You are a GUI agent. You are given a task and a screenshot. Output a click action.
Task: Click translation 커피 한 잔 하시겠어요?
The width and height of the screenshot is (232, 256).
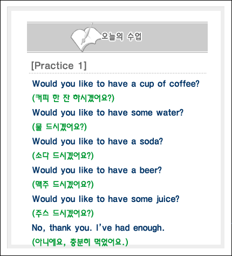click(x=73, y=98)
